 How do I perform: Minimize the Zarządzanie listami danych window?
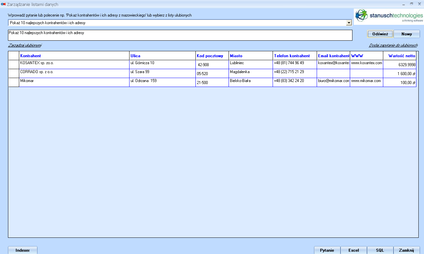[x=403, y=4]
